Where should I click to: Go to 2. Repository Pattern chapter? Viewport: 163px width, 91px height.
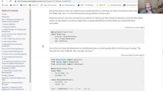coord(9,27)
